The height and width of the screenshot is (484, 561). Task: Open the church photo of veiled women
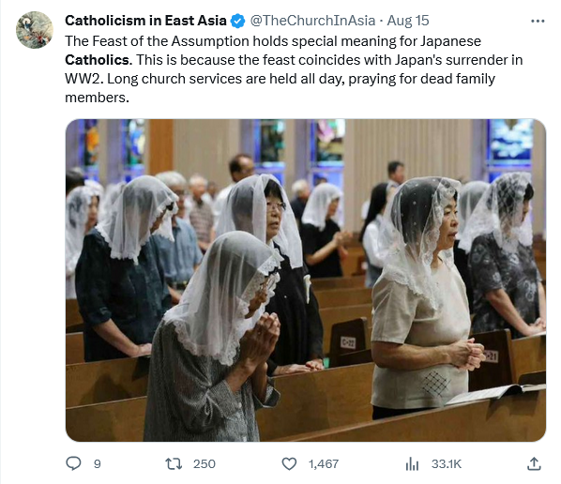pyautogui.click(x=306, y=280)
